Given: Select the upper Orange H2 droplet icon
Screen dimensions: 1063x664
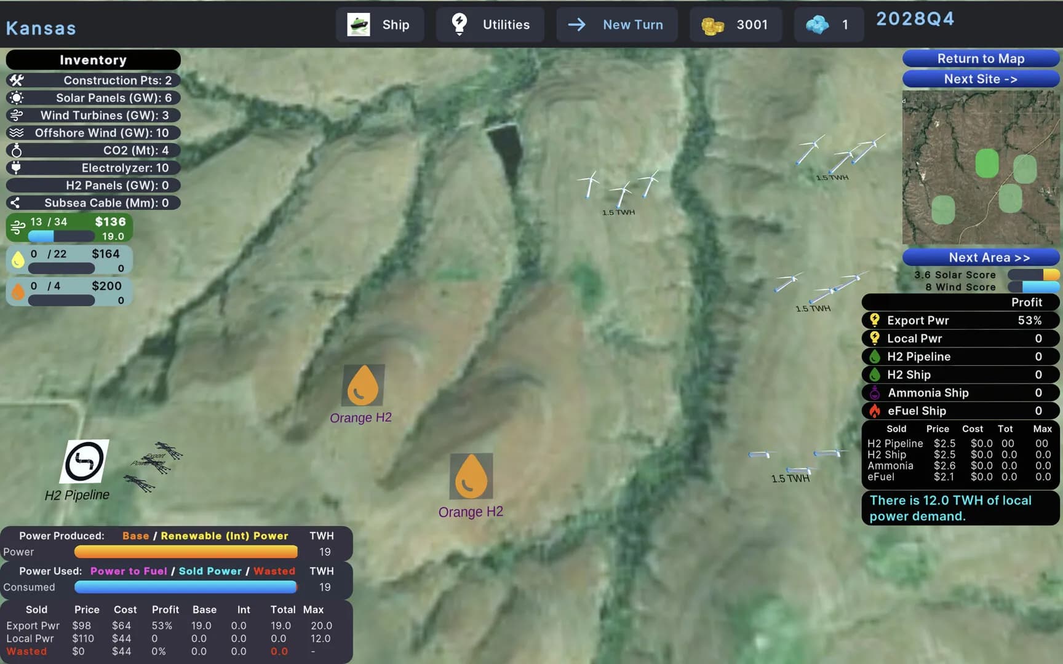Looking at the screenshot, I should [x=363, y=385].
